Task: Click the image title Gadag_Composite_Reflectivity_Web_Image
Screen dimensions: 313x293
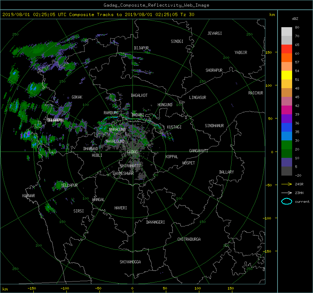Action: coord(156,5)
